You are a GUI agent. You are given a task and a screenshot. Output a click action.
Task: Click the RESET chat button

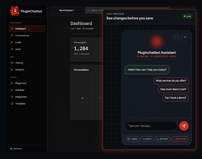[x=147, y=139]
